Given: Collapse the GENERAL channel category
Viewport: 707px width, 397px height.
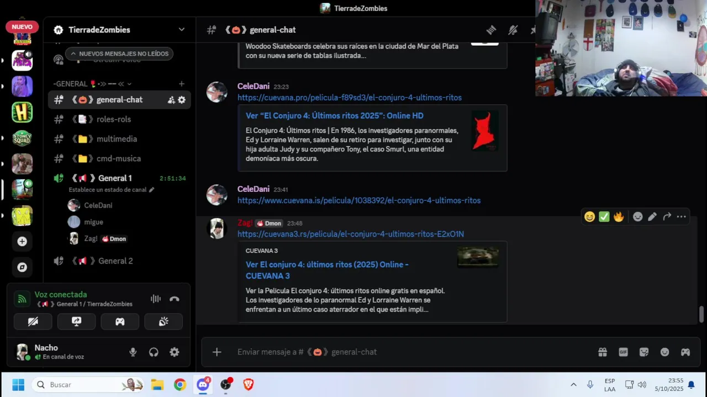Looking at the screenshot, I should click(92, 84).
